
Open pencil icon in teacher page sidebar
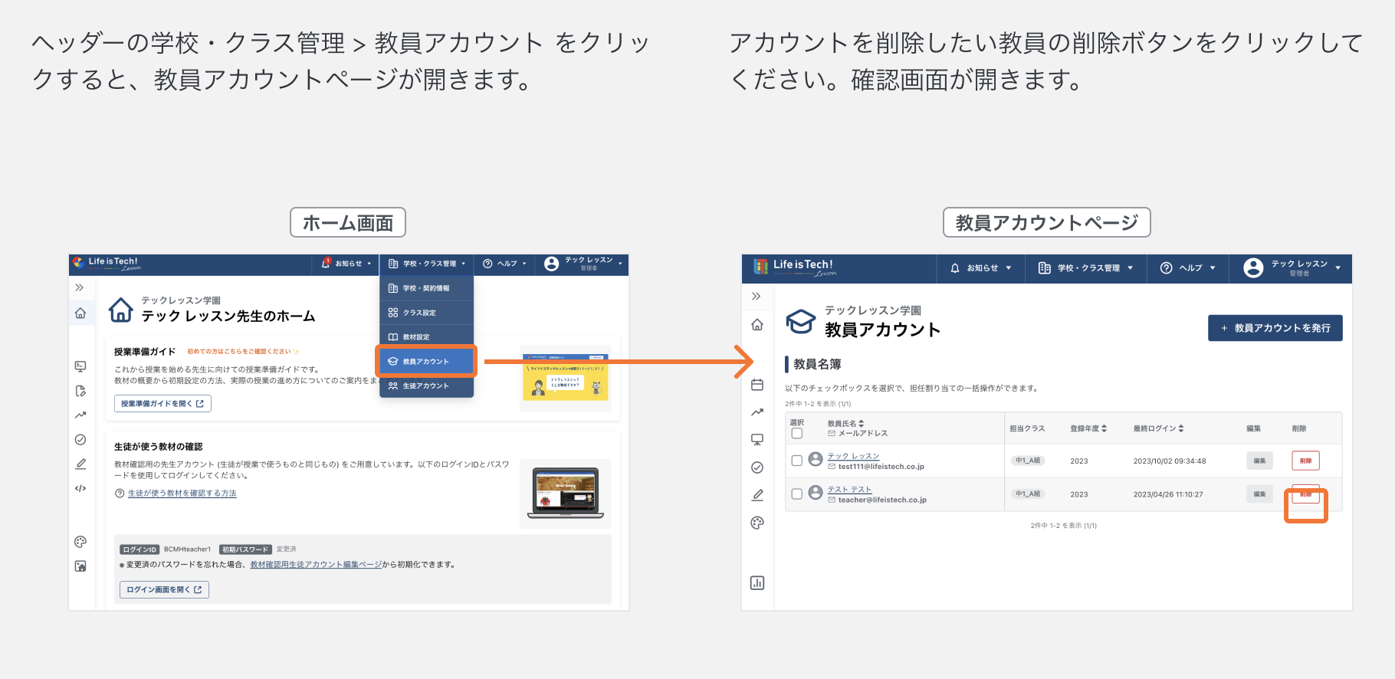757,495
